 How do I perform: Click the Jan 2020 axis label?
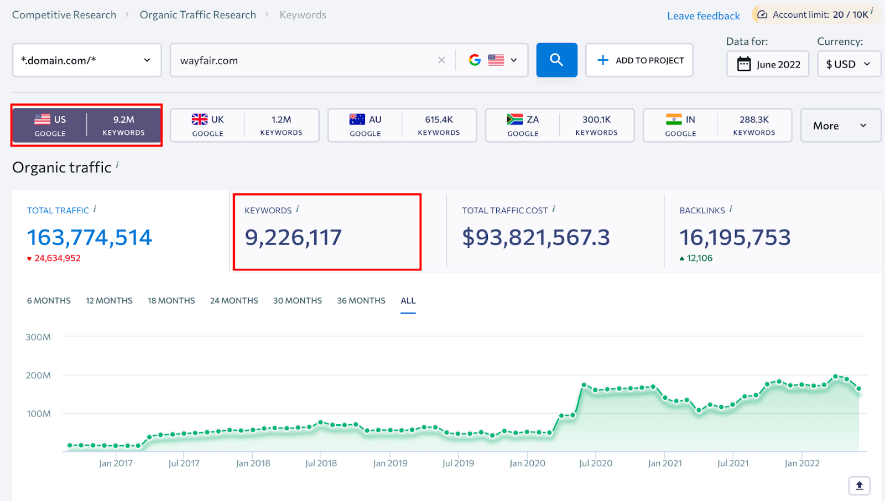[527, 463]
